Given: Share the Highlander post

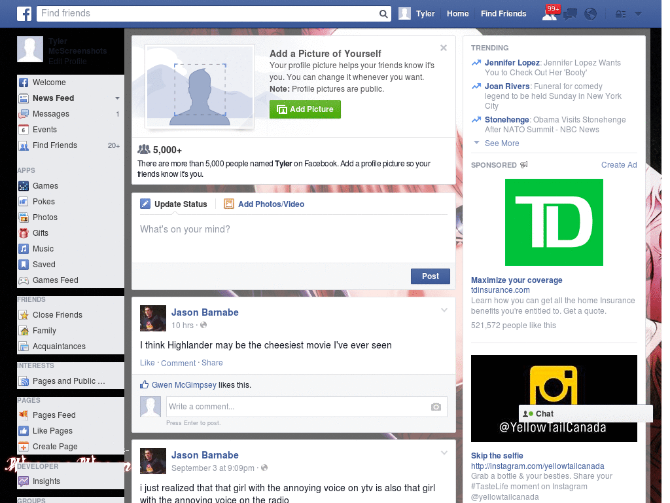Looking at the screenshot, I should coord(212,363).
